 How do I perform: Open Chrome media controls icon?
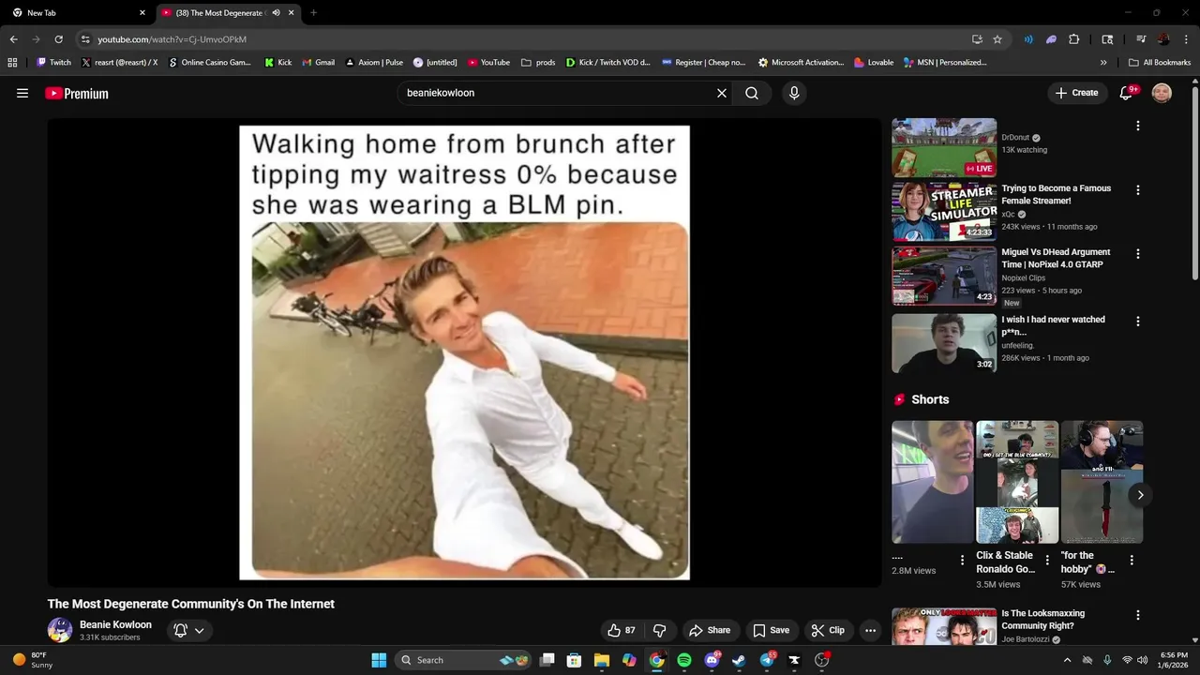tap(1141, 39)
